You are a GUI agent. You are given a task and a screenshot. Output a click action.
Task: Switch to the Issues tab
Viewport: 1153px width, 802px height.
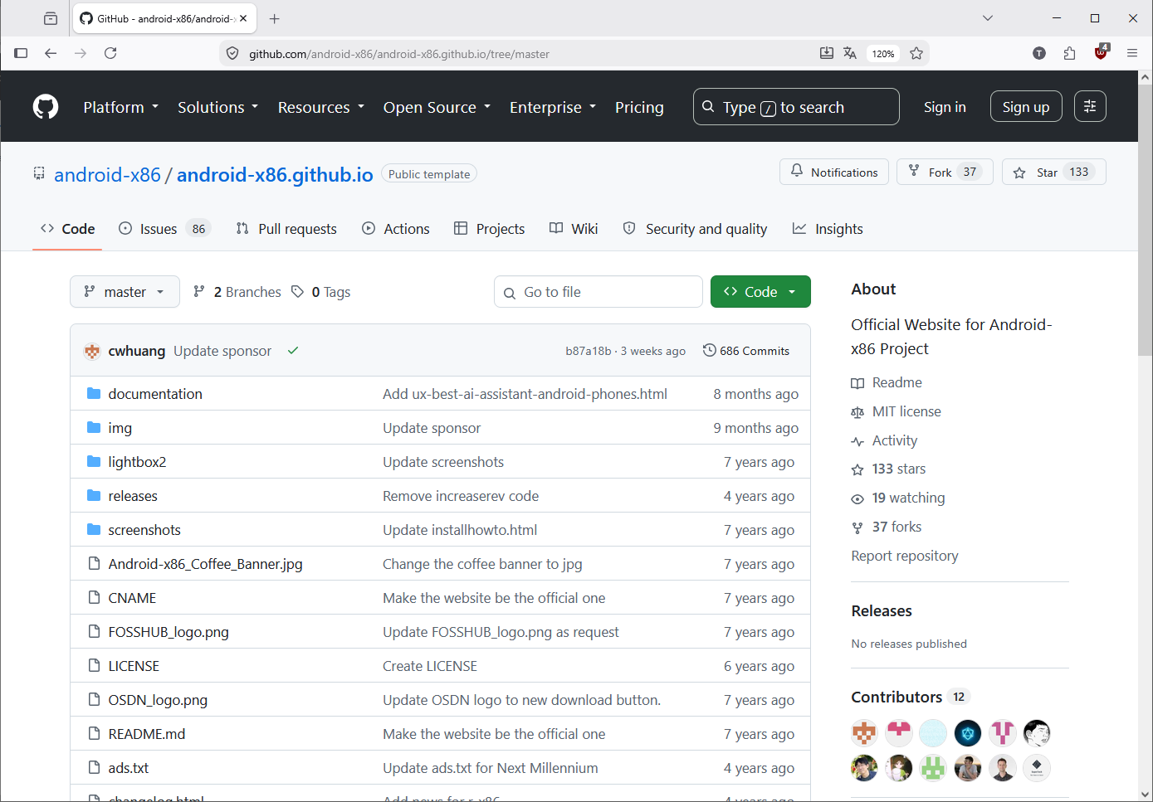pyautogui.click(x=164, y=229)
